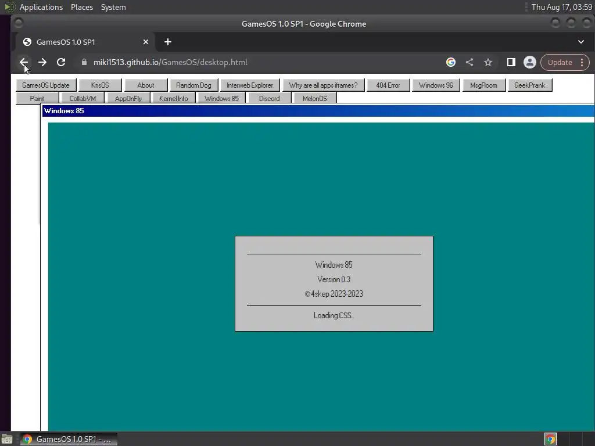
Task: Open the Applications menu
Action: point(41,7)
